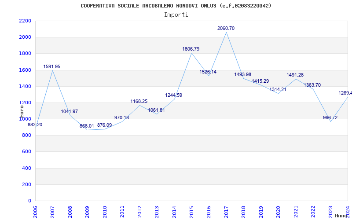Click the data label 1041.97
This screenshot has height=220, width=352.
coord(70,112)
